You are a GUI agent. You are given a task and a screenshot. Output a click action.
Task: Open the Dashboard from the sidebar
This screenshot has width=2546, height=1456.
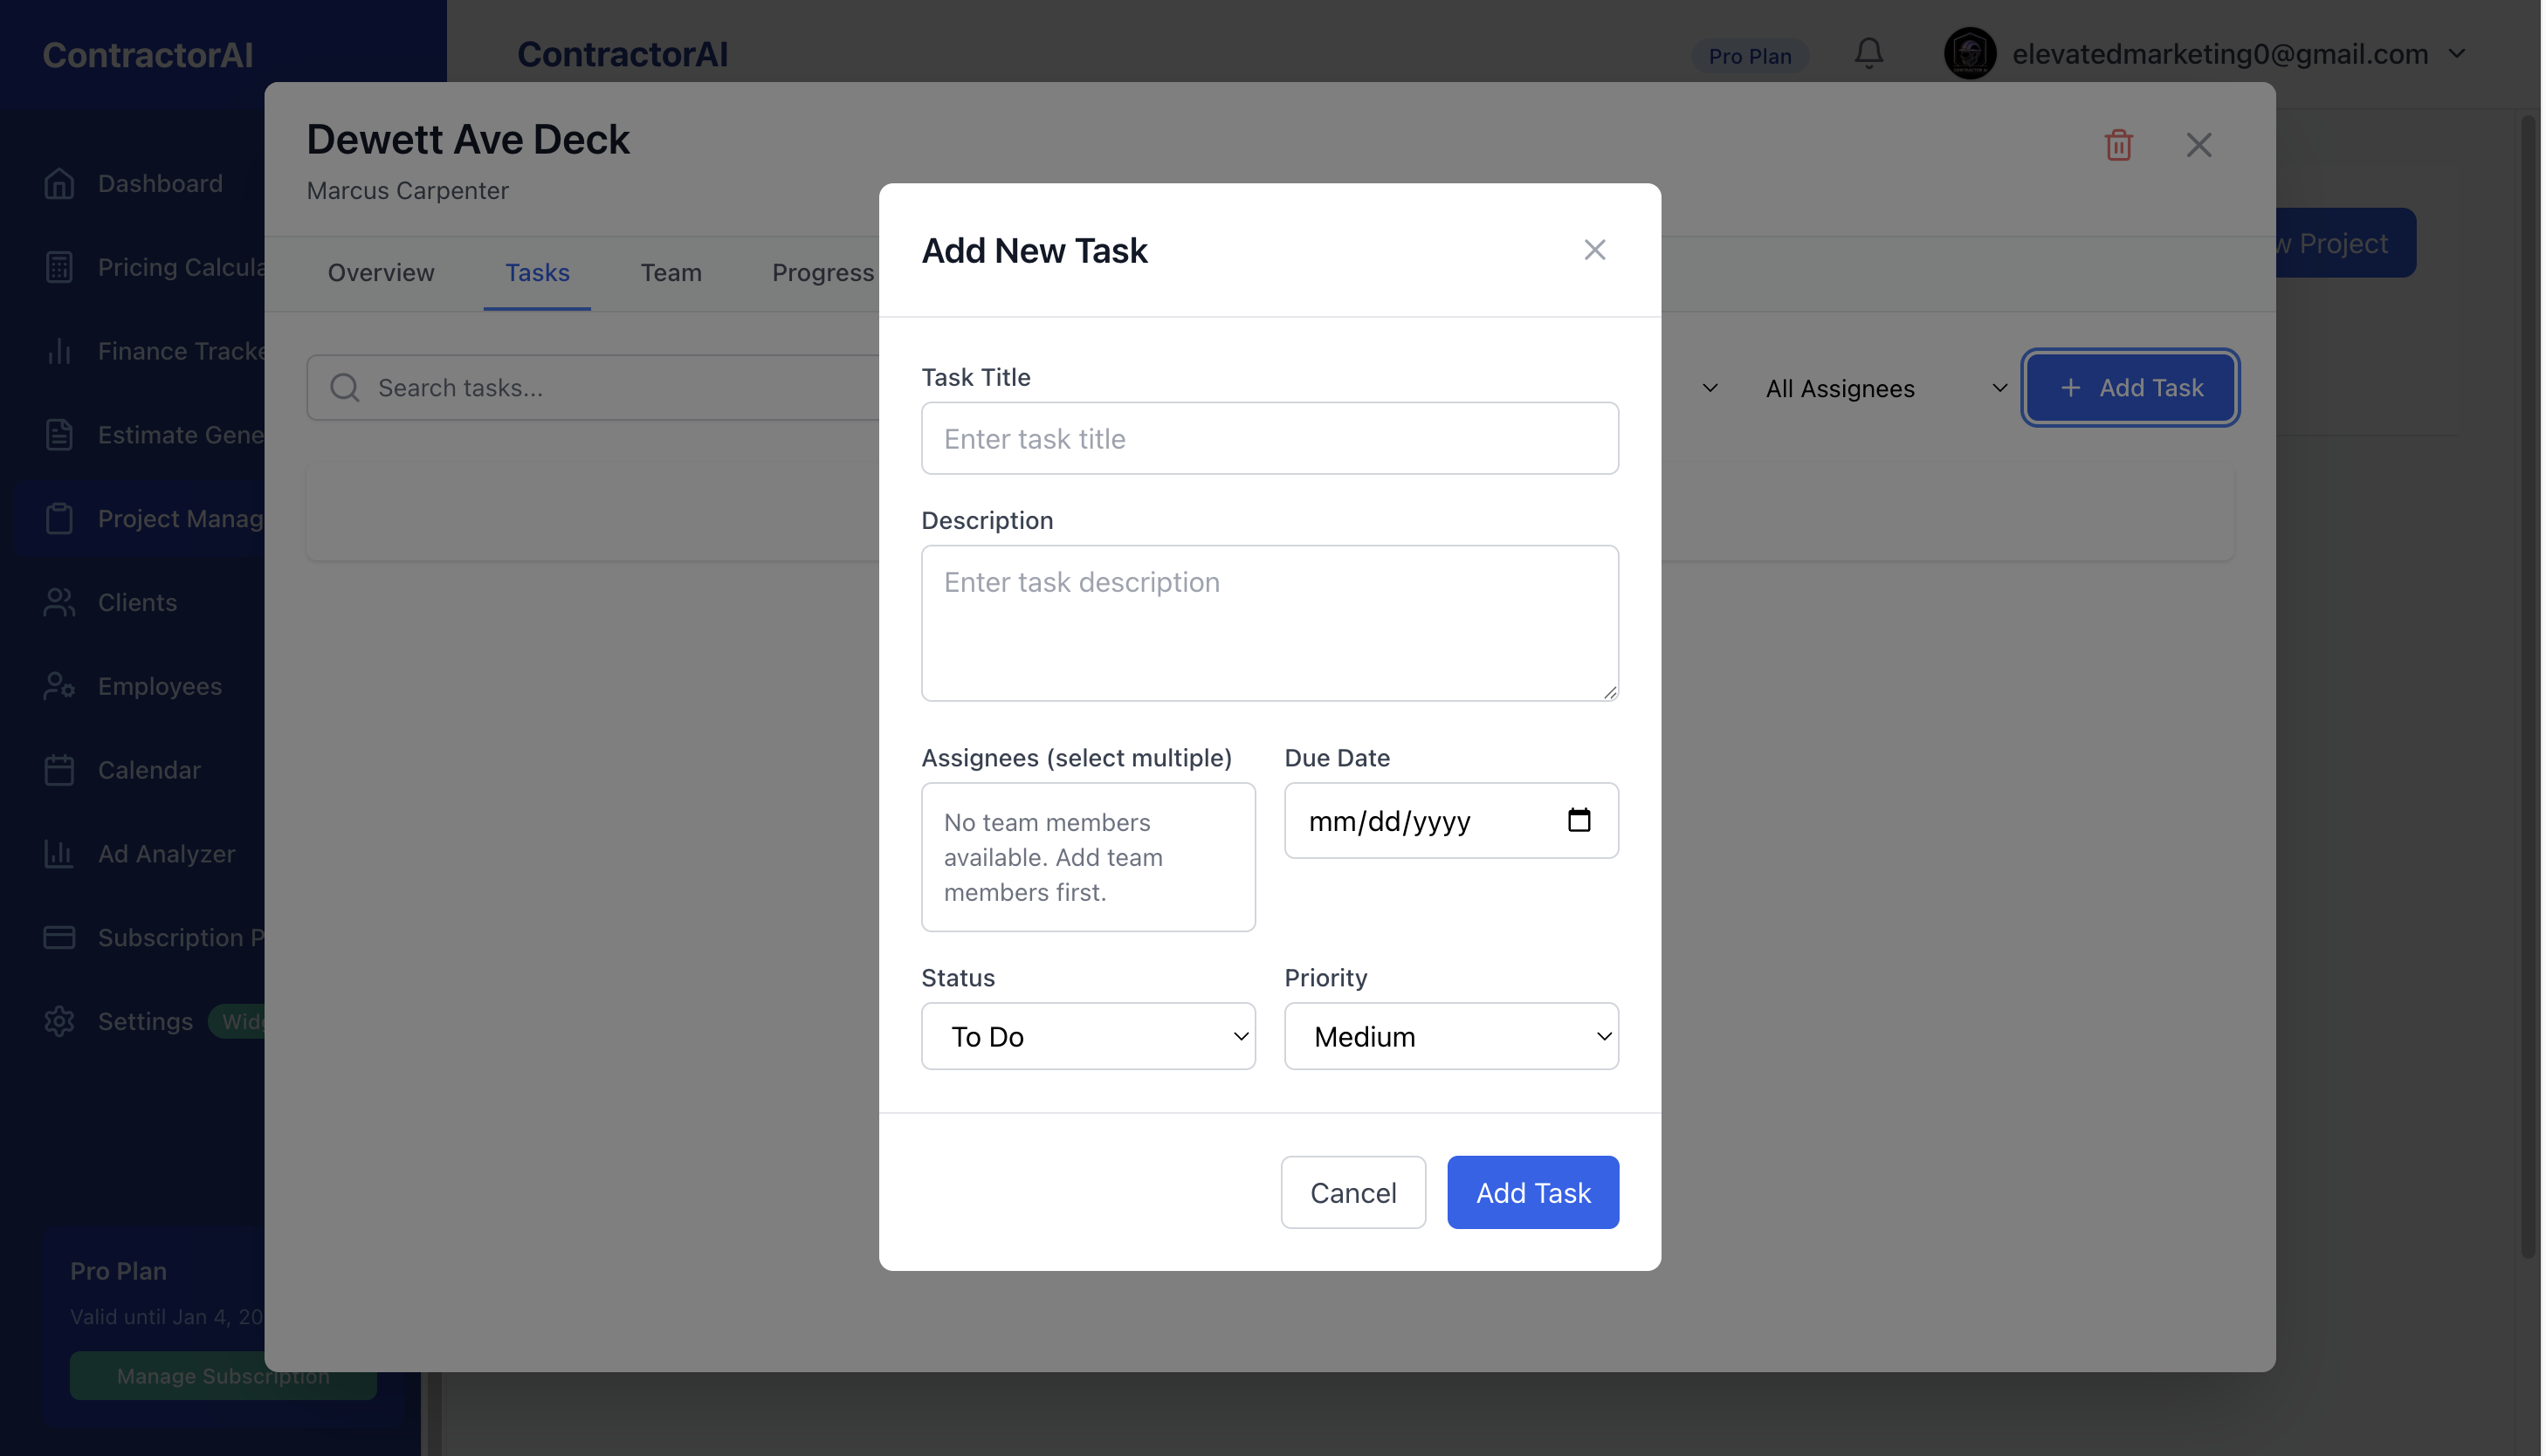160,183
